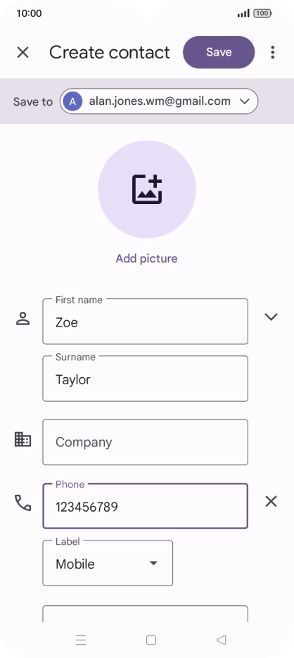Close the Create contact screen
Viewport: 294px width, 658px height.
pos(23,53)
